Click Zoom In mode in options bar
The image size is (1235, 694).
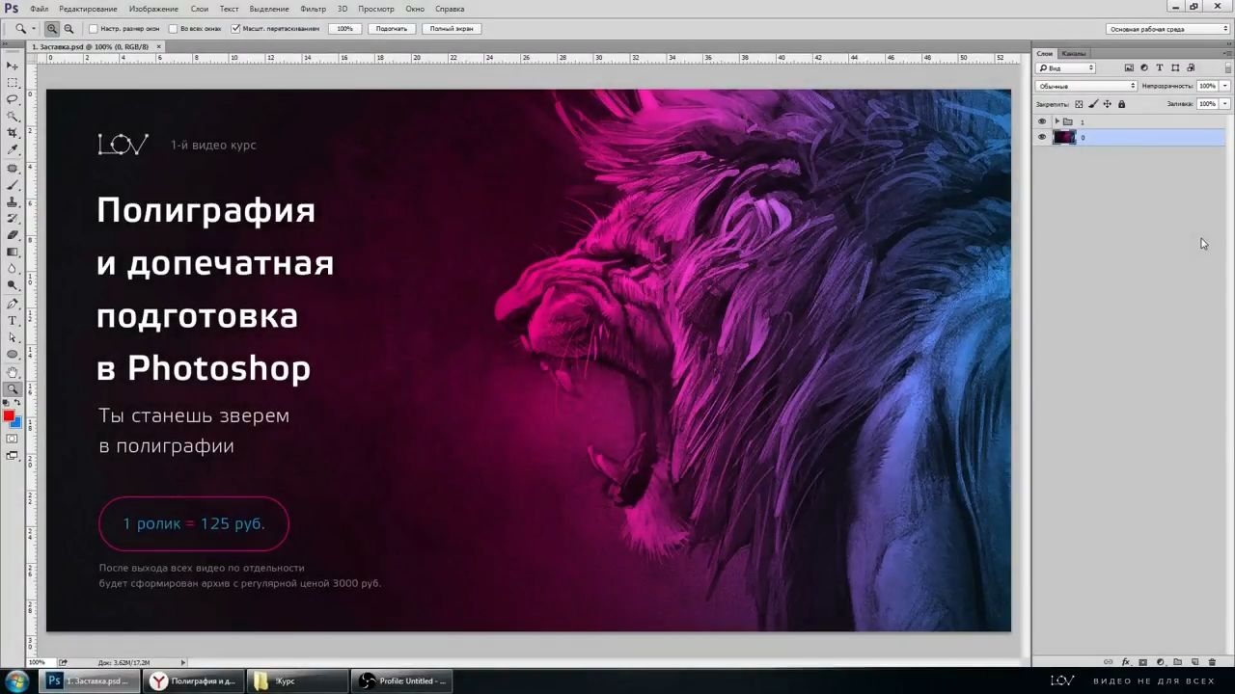(52, 29)
